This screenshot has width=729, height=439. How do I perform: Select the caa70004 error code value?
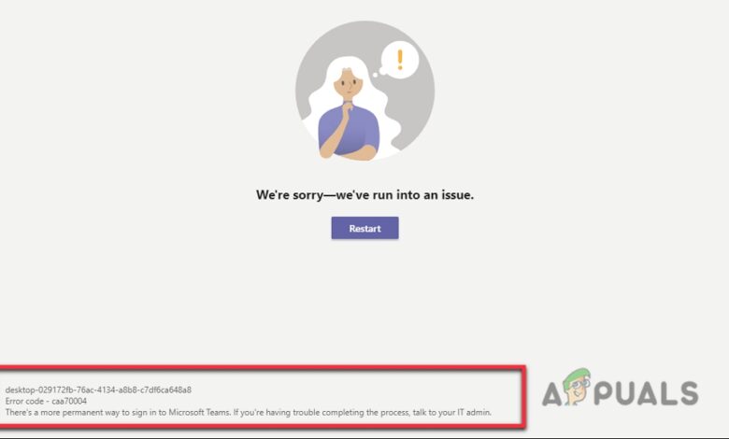click(x=69, y=401)
